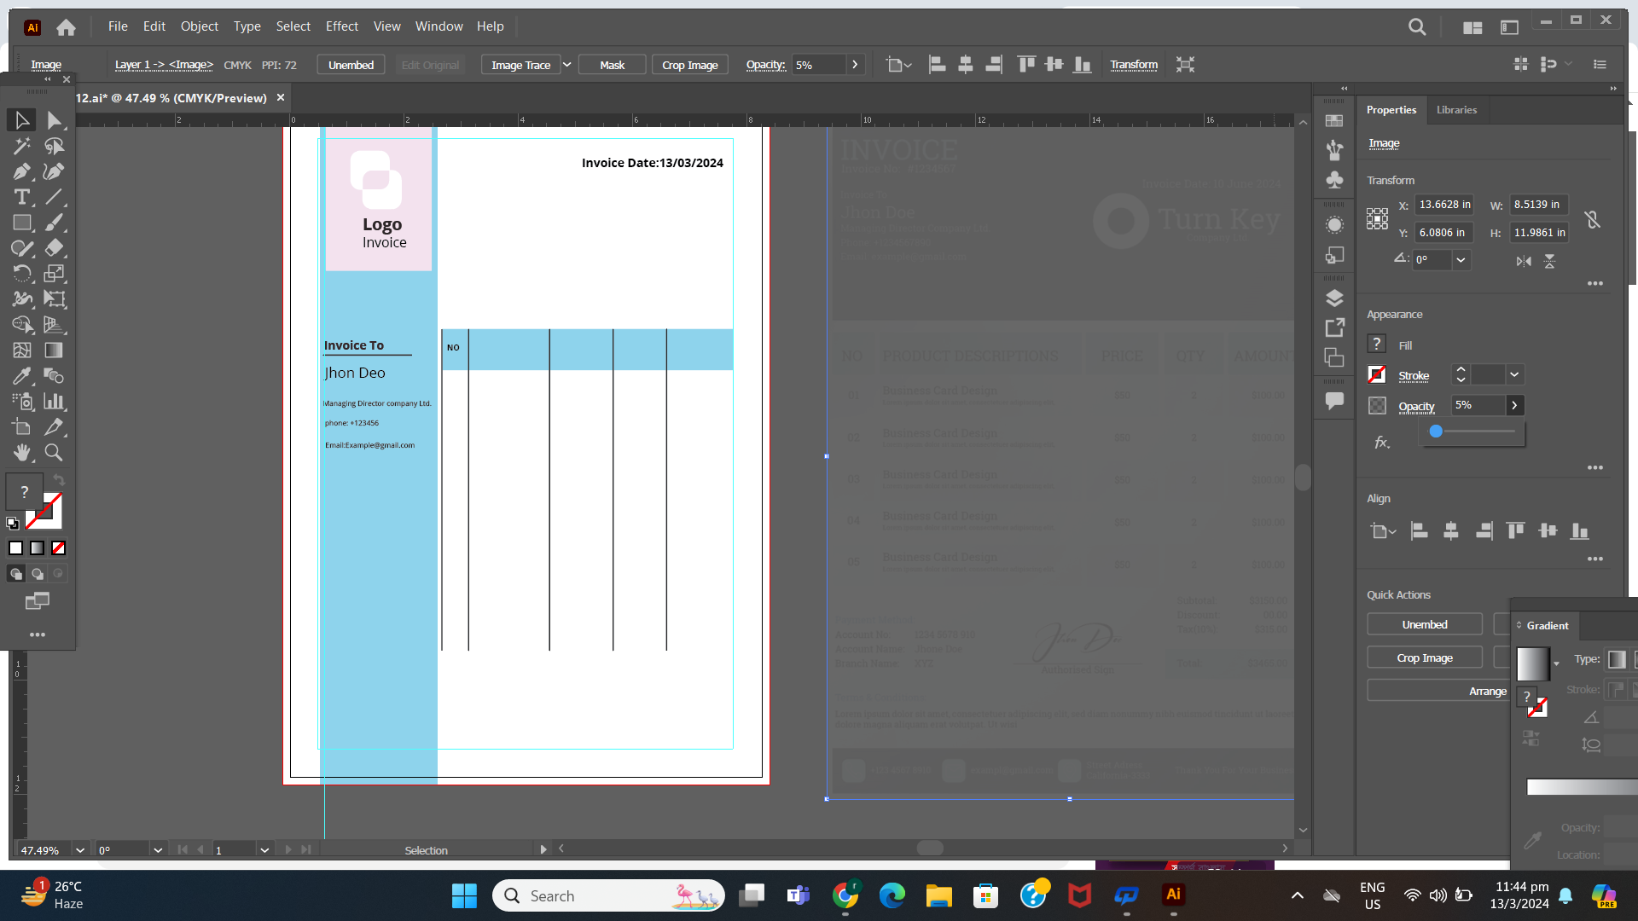
Task: Click Edit Toolbar three dots
Action: point(38,634)
